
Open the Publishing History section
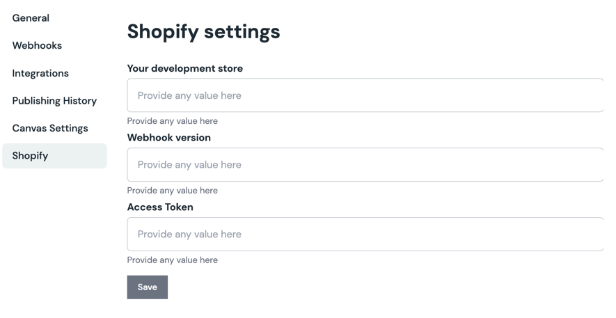click(54, 101)
